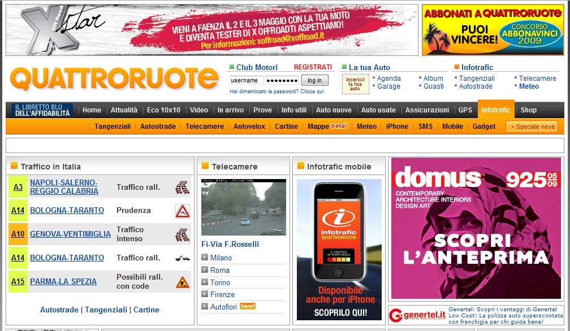
Task: Expand the Roma webcam entry arrow
Action: [205, 270]
